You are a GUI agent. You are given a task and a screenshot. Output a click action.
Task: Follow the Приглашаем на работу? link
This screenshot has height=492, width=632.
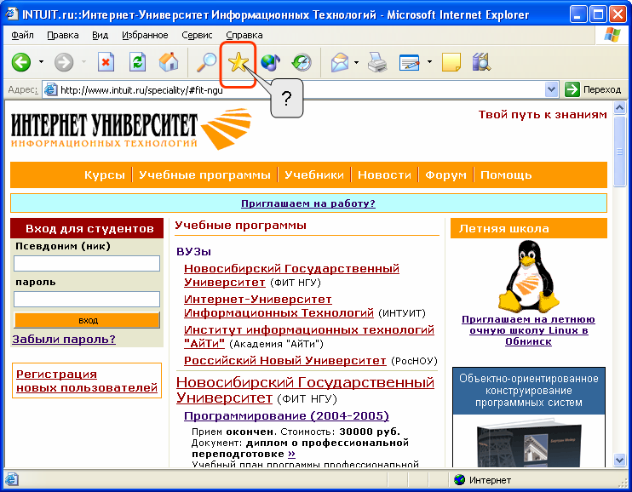pyautogui.click(x=308, y=203)
